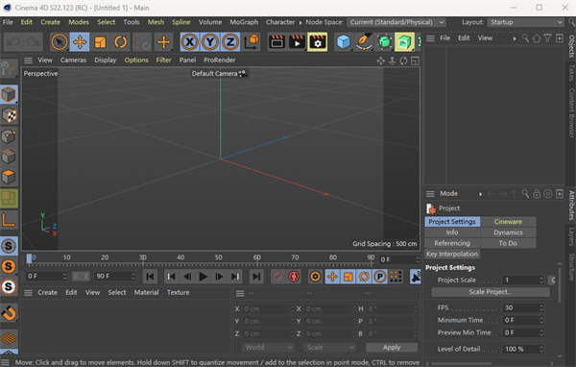
Task: Switch to Dynamics tab
Action: [508, 232]
